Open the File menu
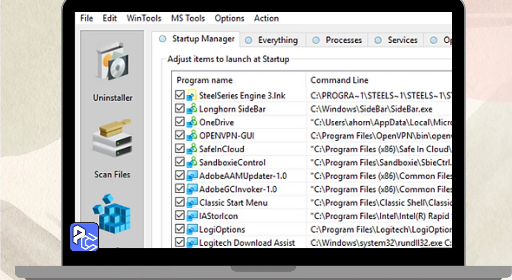 [86, 18]
